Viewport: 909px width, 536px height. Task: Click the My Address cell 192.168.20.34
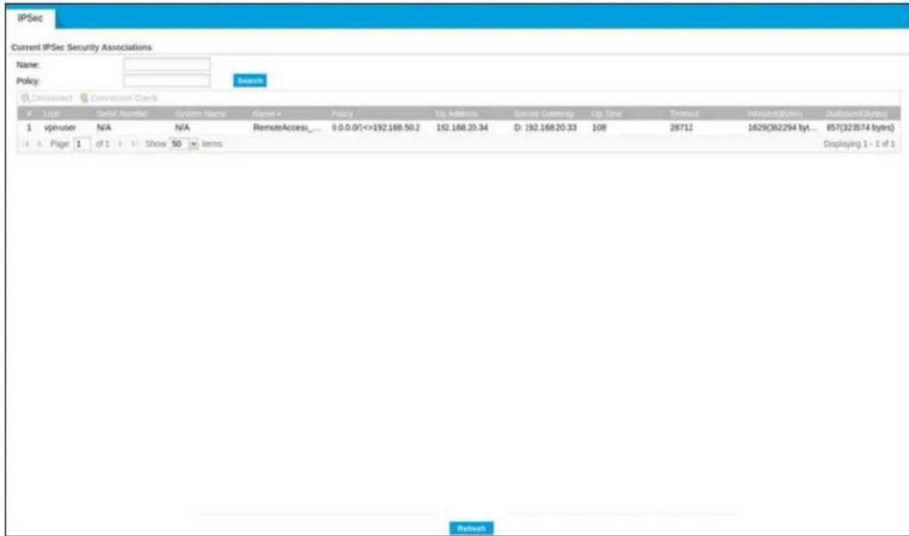462,127
